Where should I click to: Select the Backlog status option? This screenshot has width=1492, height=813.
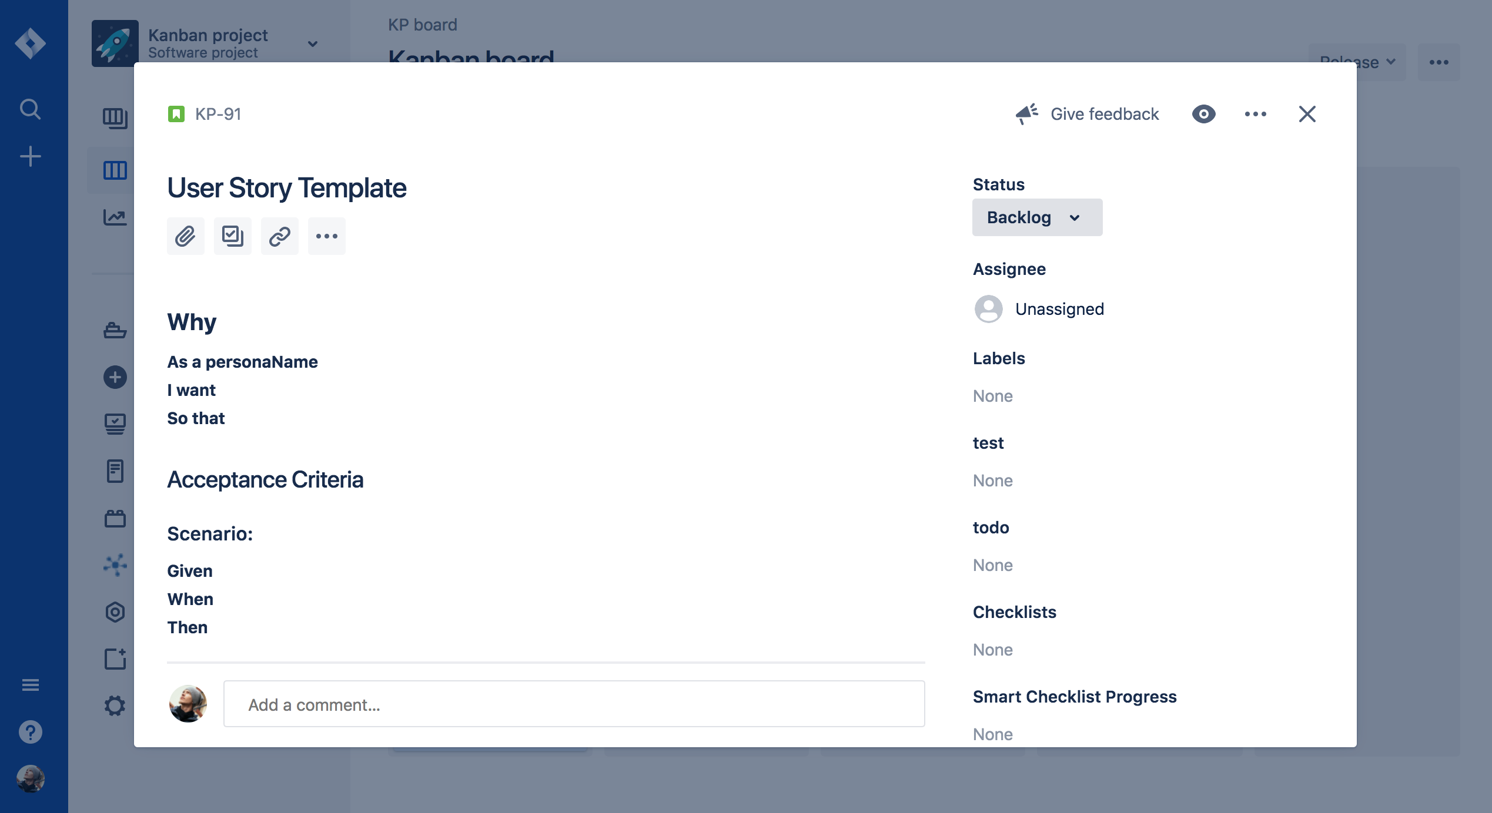coord(1037,217)
